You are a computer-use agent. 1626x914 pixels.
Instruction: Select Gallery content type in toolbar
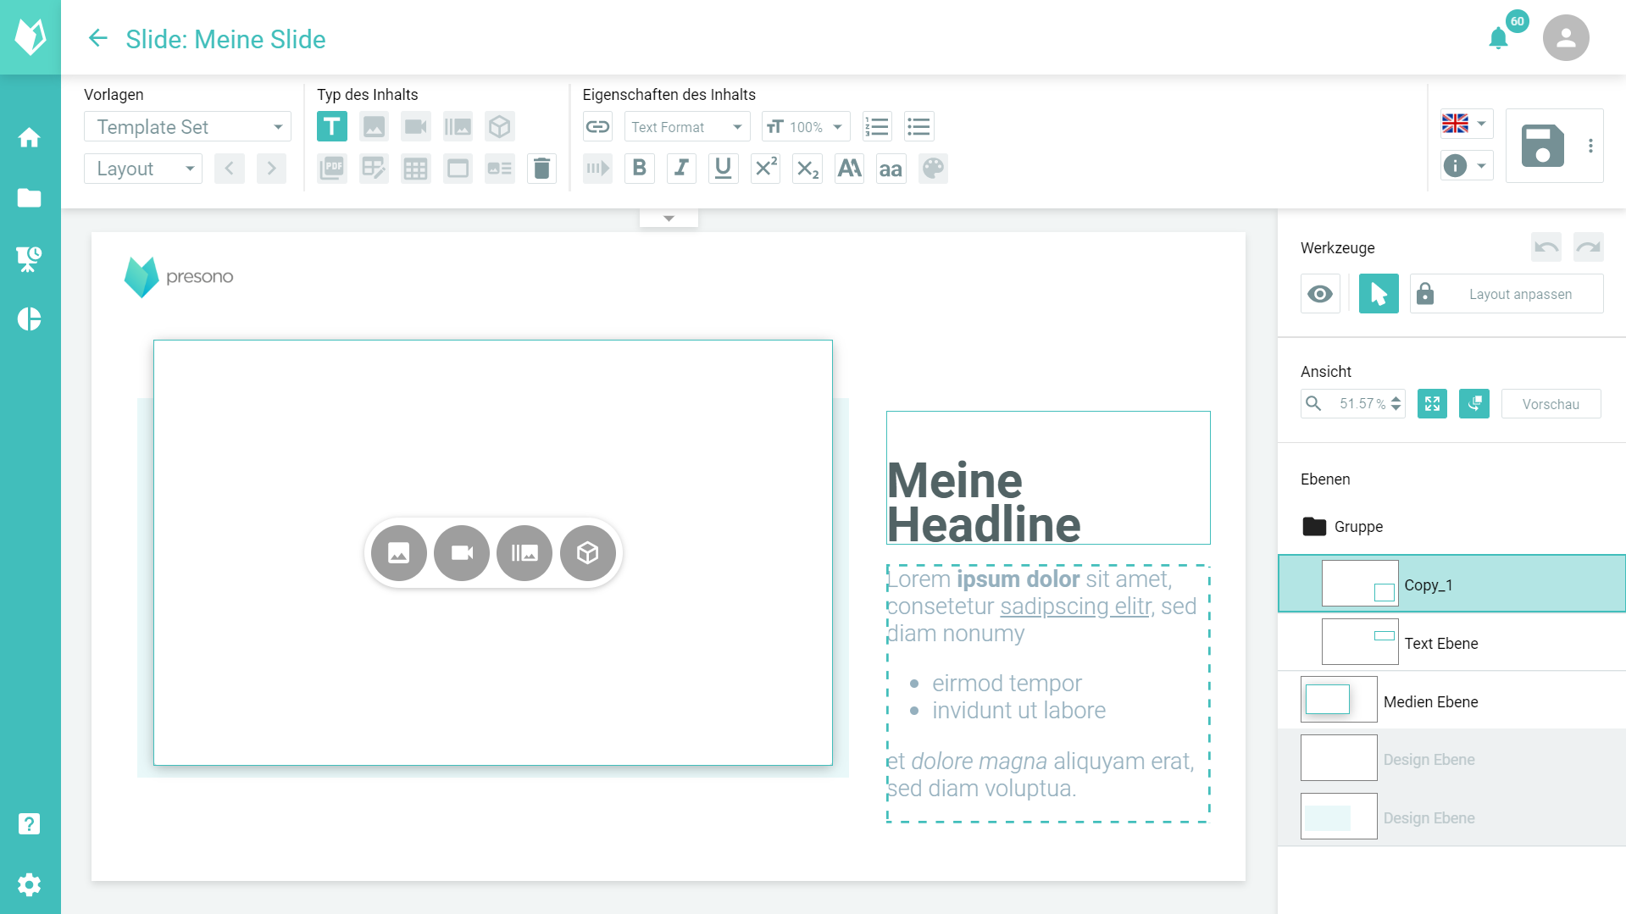(x=458, y=127)
